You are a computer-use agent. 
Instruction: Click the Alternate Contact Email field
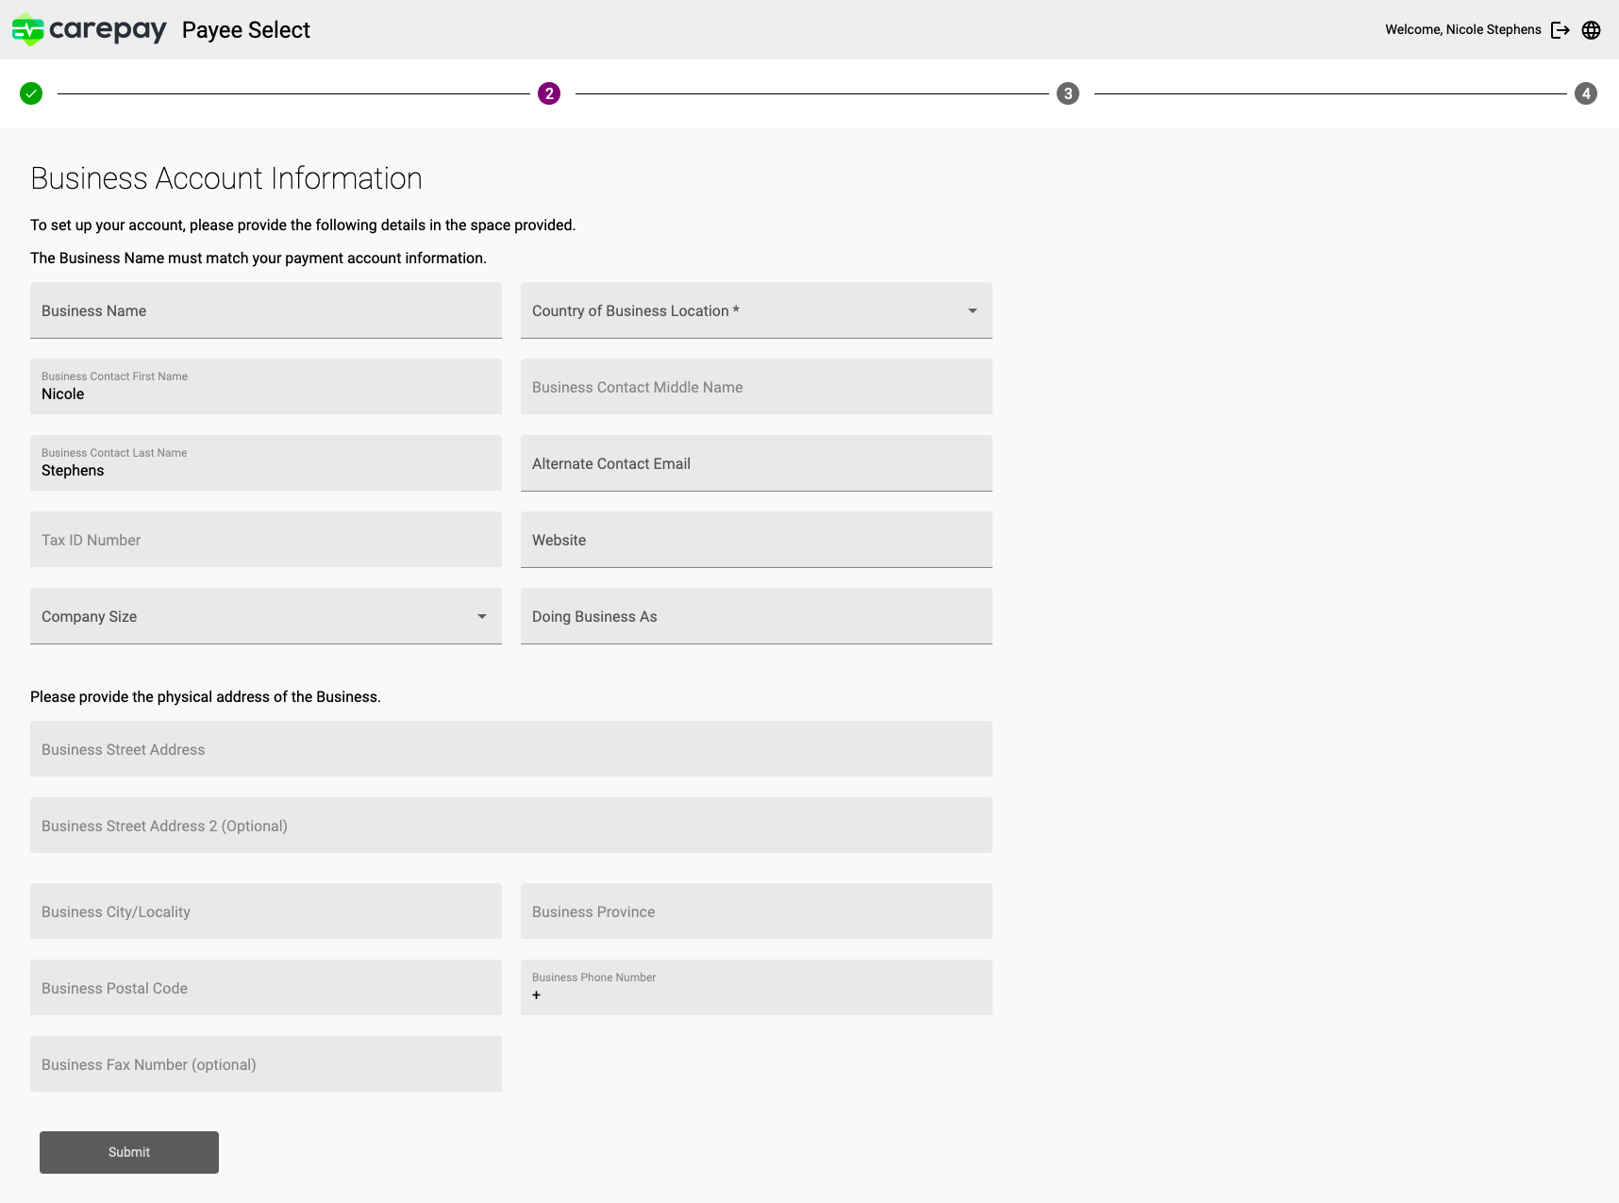coord(756,463)
